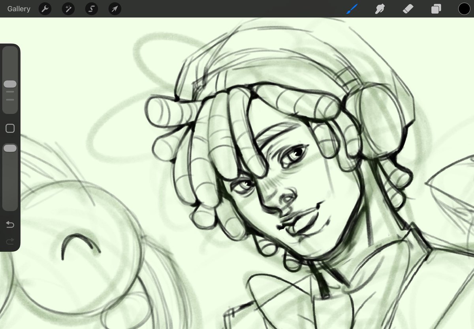Open the Layers panel
The image size is (474, 329).
coord(435,8)
